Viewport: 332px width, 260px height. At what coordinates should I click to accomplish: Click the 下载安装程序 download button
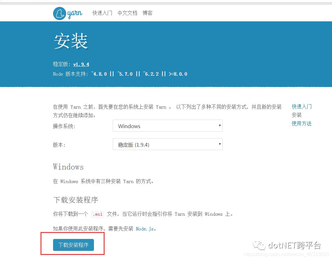click(73, 245)
